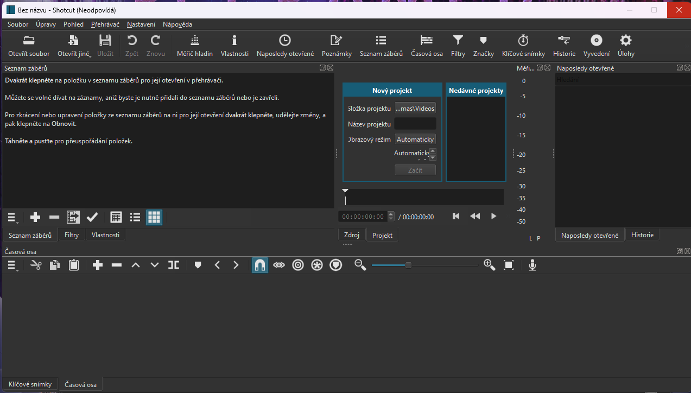Click timeline add marker icon
This screenshot has height=393, width=691.
[x=198, y=265]
